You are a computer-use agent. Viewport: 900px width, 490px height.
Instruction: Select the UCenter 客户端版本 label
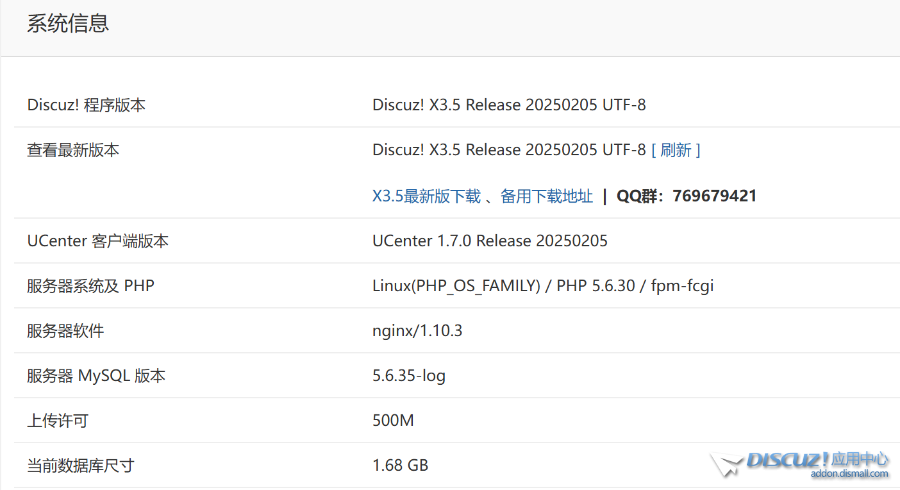(x=97, y=241)
